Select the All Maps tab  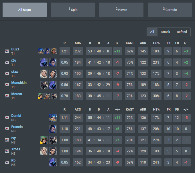(25, 10)
